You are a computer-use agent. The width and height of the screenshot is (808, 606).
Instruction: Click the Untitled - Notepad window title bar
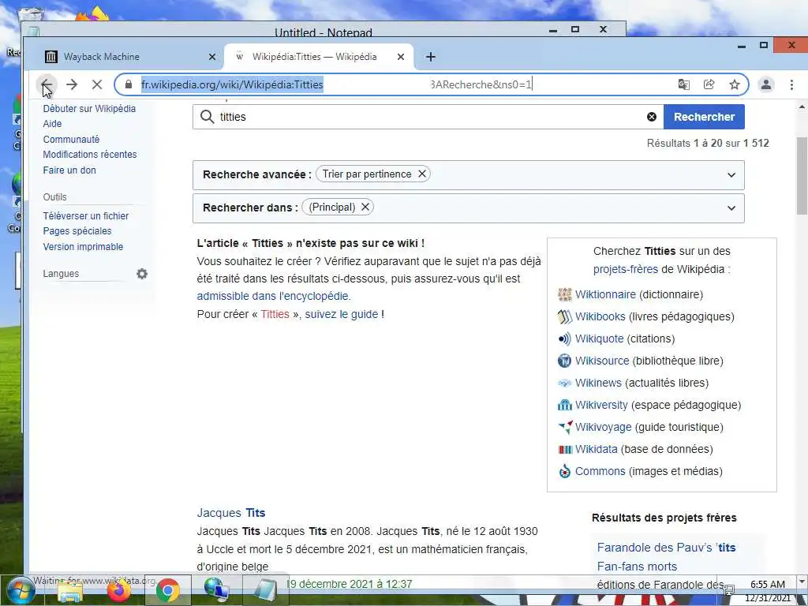click(x=323, y=31)
